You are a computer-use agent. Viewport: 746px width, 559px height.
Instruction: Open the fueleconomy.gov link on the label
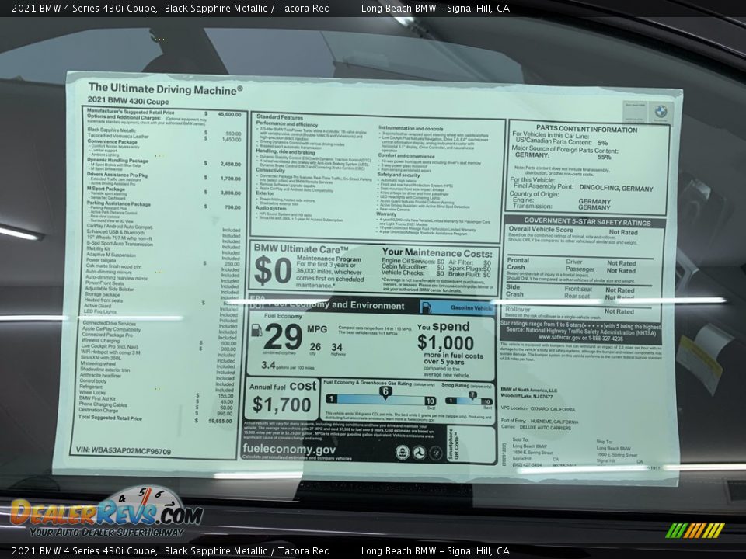pyautogui.click(x=289, y=449)
